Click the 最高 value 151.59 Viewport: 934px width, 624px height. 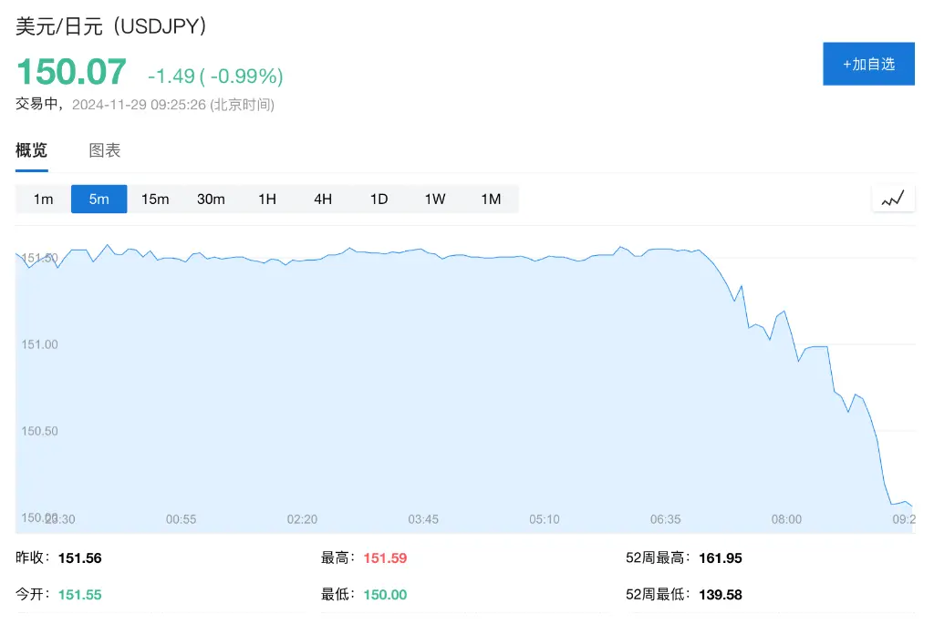pyautogui.click(x=385, y=558)
